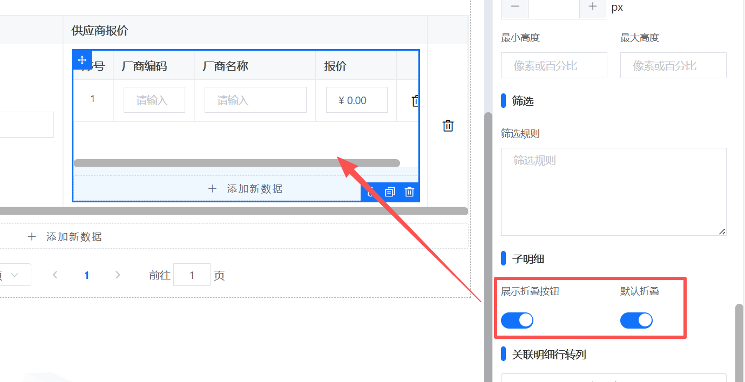This screenshot has width=745, height=382.
Task: Click 添加新数据 inside the supplier sub-table
Action: point(246,189)
